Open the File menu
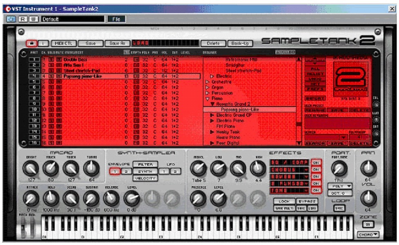Viewport: 399px width, 245px height. tap(116, 19)
